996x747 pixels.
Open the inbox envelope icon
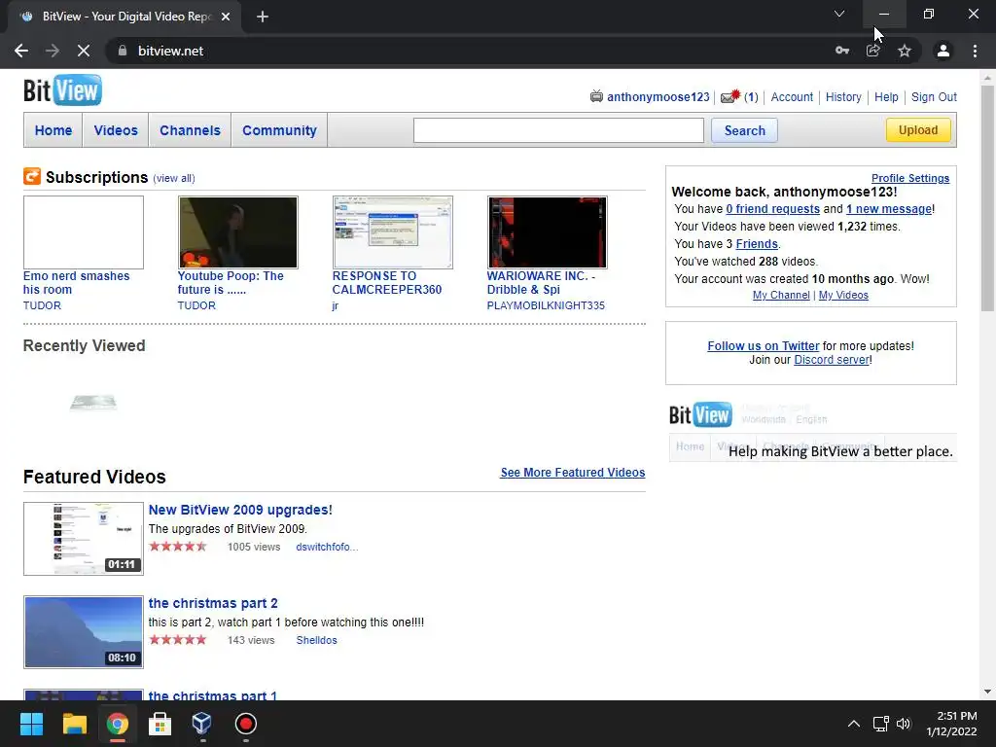[x=730, y=96]
